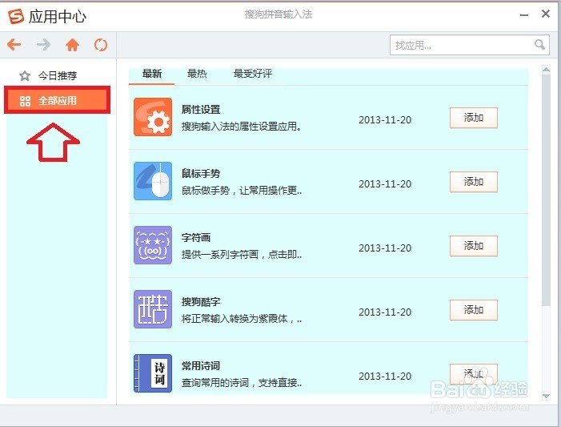
Task: Click the scrollbar down arrow
Action: click(x=546, y=396)
